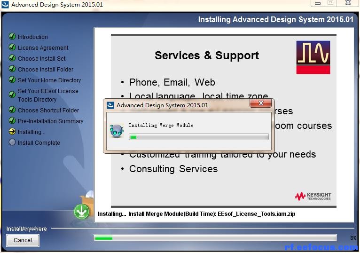Click the check icon beside Set Your Home Directory
360x253 pixels.
point(12,79)
